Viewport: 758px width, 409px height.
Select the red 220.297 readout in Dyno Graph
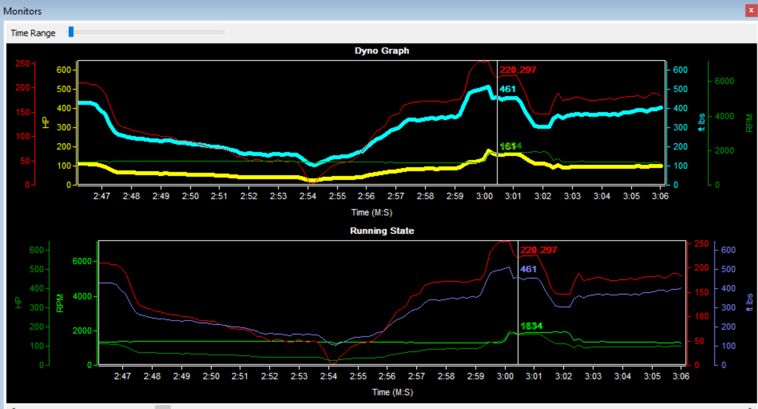(518, 70)
